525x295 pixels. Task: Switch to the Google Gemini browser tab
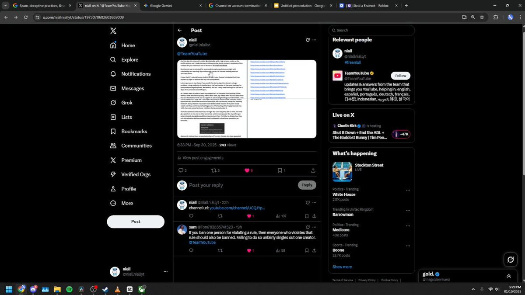[173, 6]
